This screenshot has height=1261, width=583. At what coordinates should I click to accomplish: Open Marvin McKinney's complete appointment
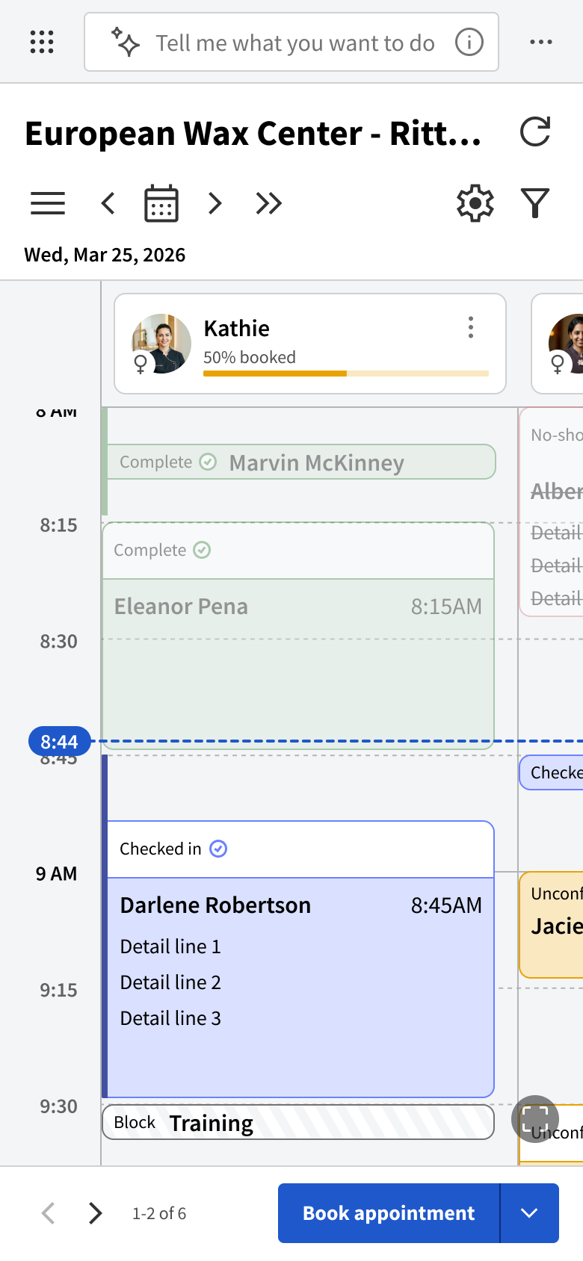[301, 462]
